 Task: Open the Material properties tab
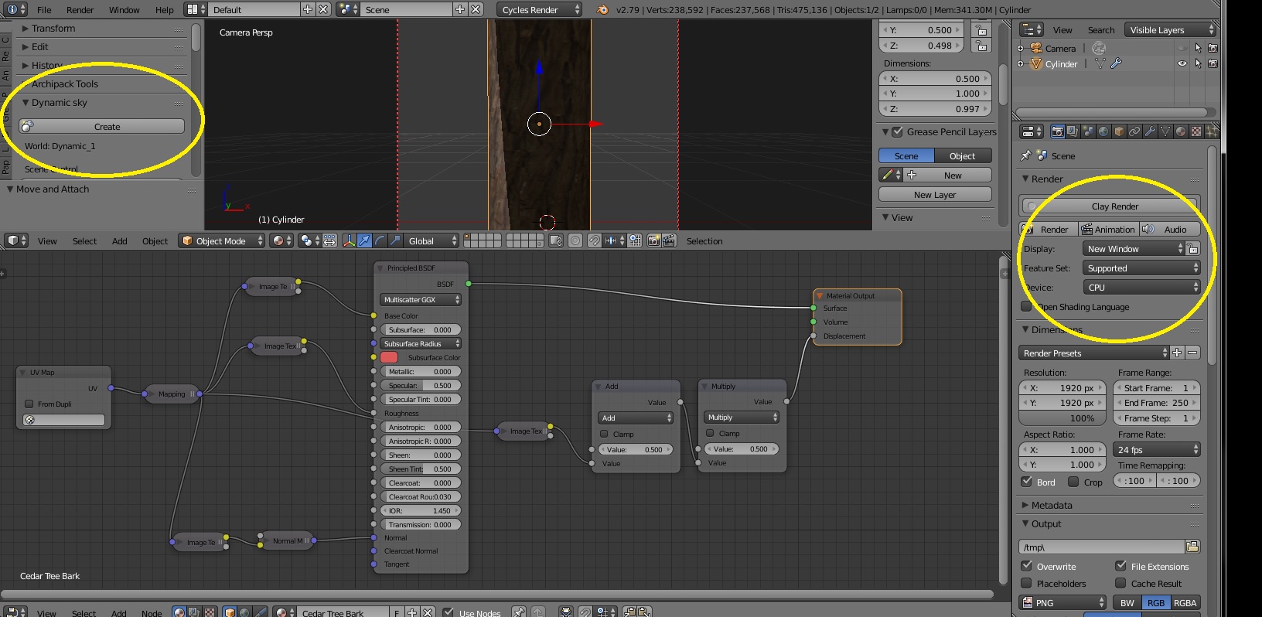click(x=1181, y=131)
